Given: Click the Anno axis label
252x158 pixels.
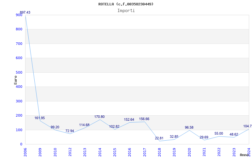Looking at the screenshot, I should pos(244,155).
